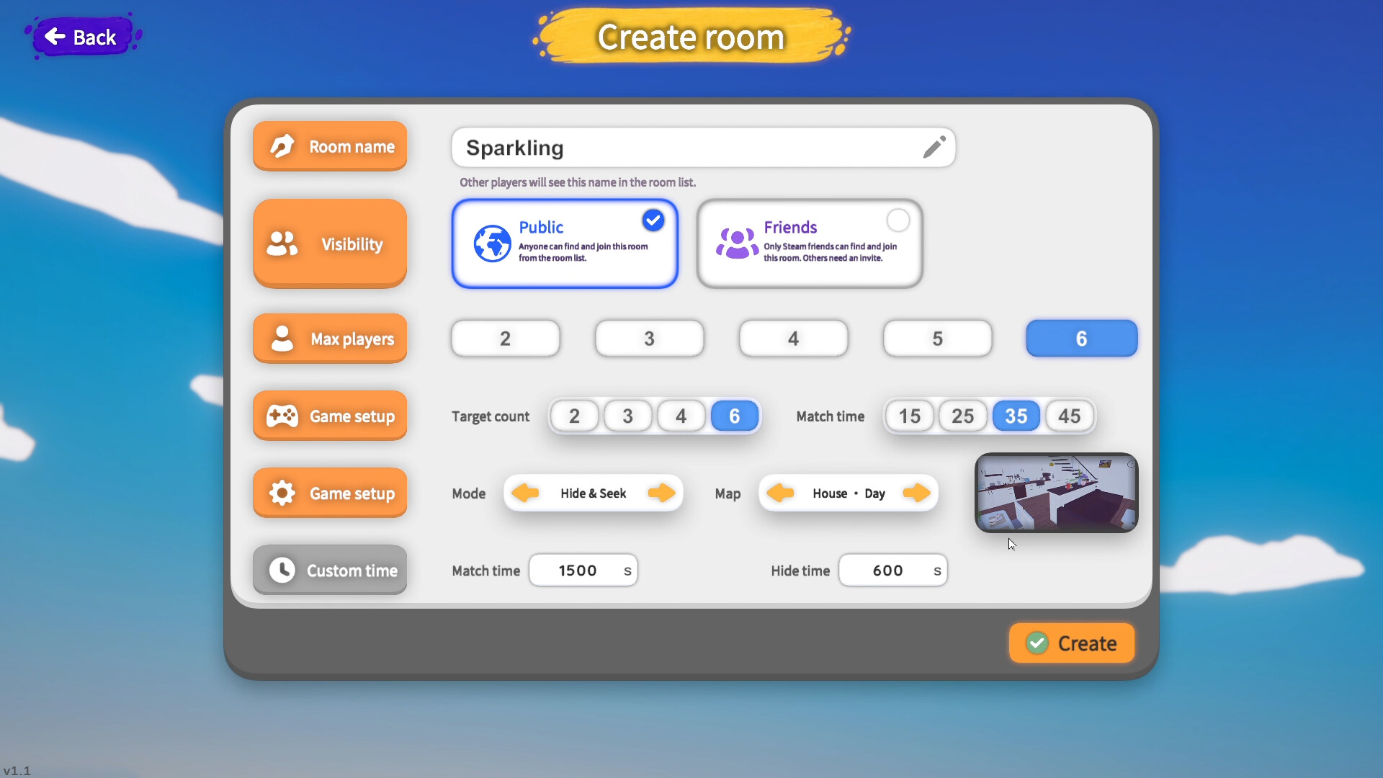
Task: Click the Sparkling room name field
Action: tap(704, 148)
